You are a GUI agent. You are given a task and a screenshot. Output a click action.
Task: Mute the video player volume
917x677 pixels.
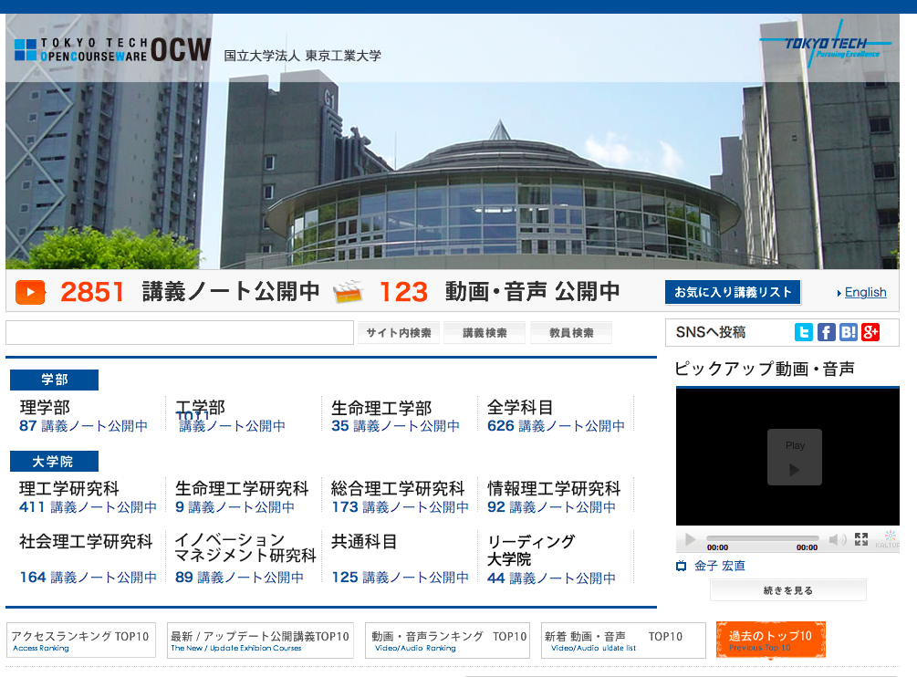[x=836, y=540]
